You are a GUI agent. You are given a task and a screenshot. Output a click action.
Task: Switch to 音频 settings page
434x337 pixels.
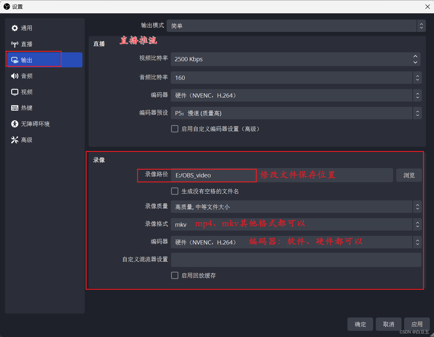(44, 76)
